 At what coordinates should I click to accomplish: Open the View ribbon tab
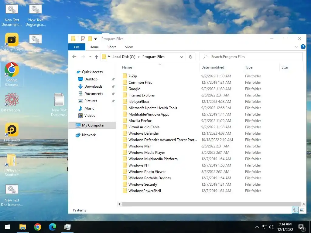tap(129, 47)
